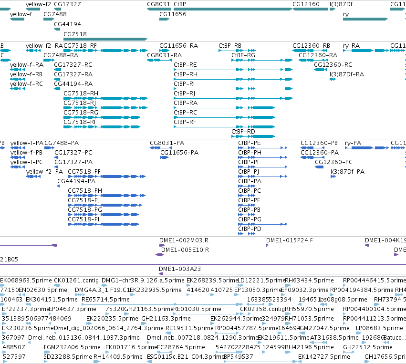Open protein l(3)87Df-PA
This screenshot has width=406, height=364.
(347, 172)
